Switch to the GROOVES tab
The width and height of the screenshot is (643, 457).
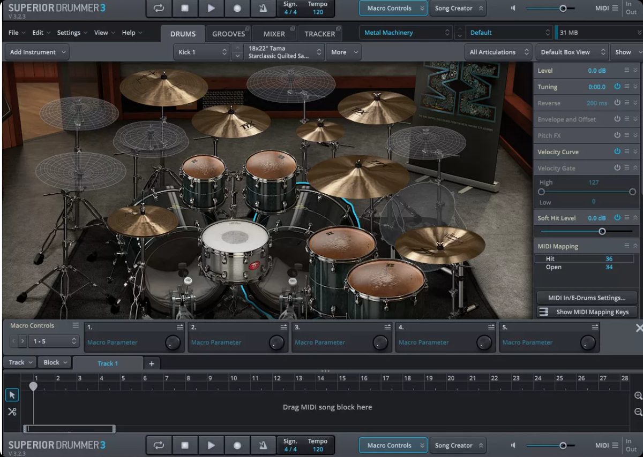228,33
